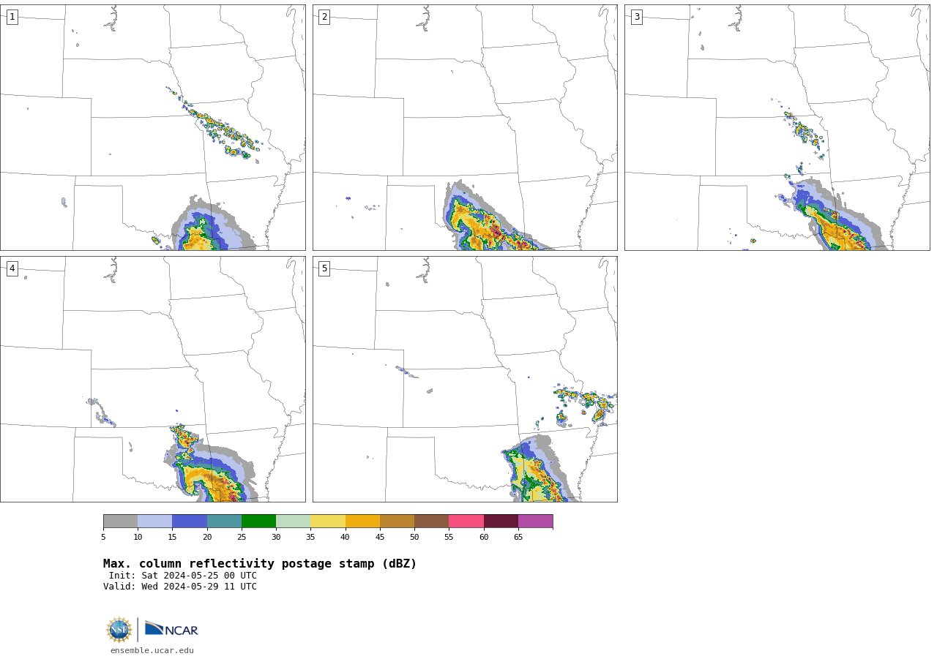937x659 pixels.
Task: Click the "Valid: Wed 2024-05-29 11 UTC" line
Action: (180, 587)
